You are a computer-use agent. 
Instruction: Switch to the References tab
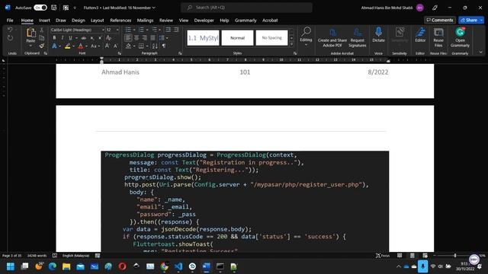click(x=120, y=21)
